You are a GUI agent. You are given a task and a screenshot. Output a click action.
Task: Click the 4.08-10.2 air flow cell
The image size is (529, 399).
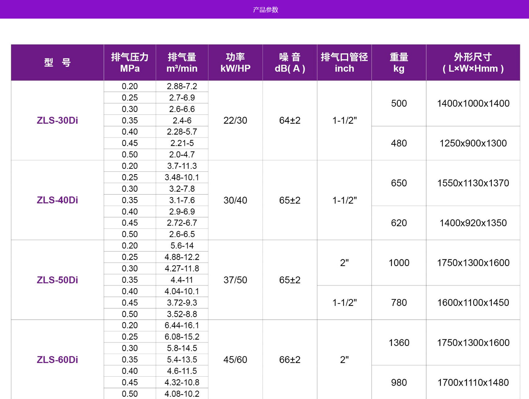(x=182, y=394)
